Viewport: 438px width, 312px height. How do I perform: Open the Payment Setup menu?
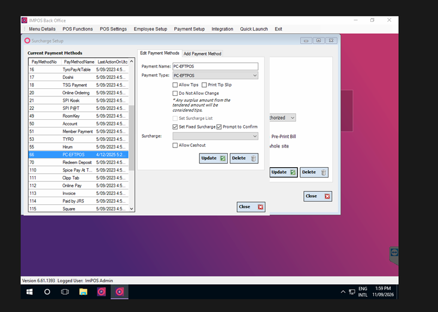coord(189,29)
